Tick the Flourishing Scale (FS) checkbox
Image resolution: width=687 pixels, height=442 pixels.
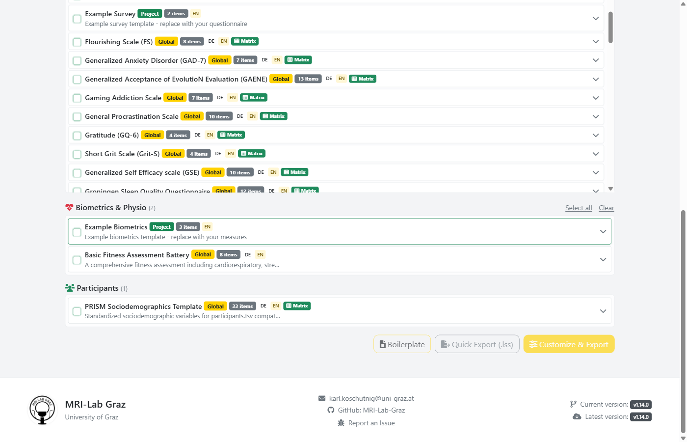(x=77, y=42)
